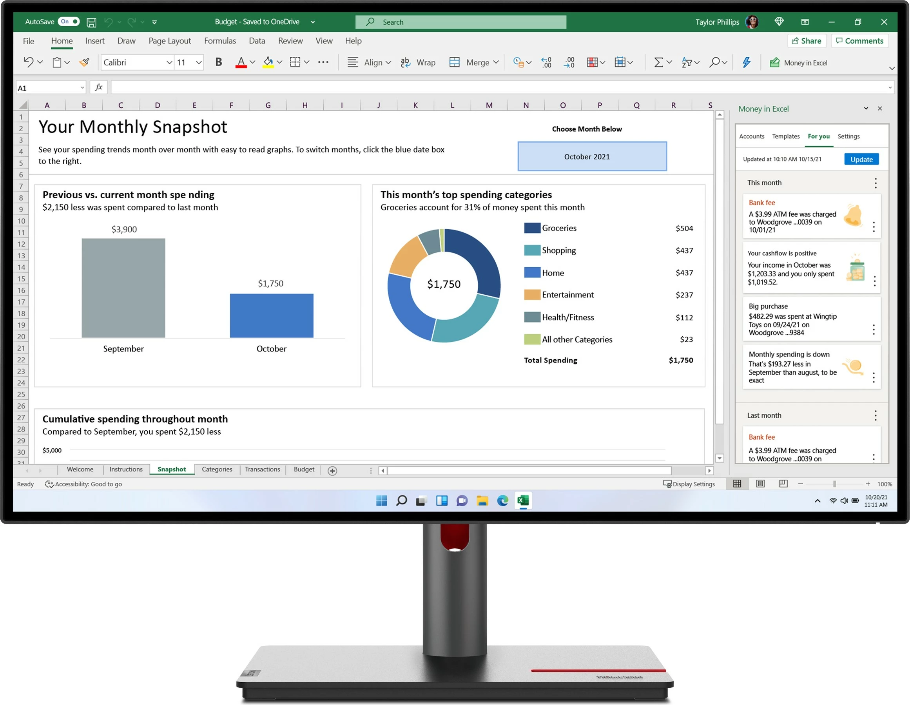Click the Wrap Text icon
Image resolution: width=910 pixels, height=705 pixels.
[405, 62]
